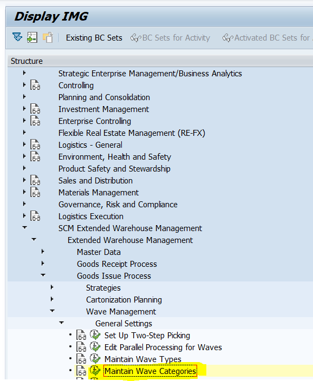The width and height of the screenshot is (313, 381).
Task: Click the Expand All subnodes toolbar icon
Action: (x=17, y=37)
